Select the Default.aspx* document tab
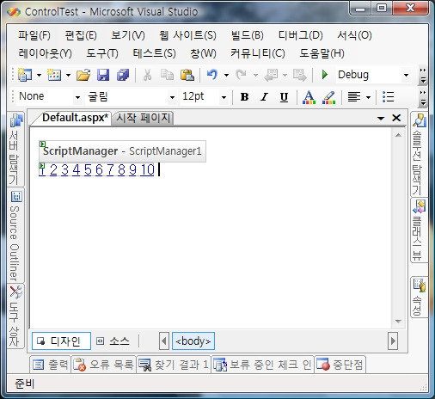 point(75,118)
